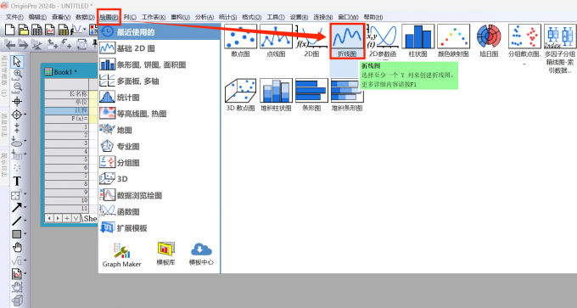Image resolution: width=577 pixels, height=308 pixels.
Task: Select 分组图 category
Action: [x=160, y=163]
